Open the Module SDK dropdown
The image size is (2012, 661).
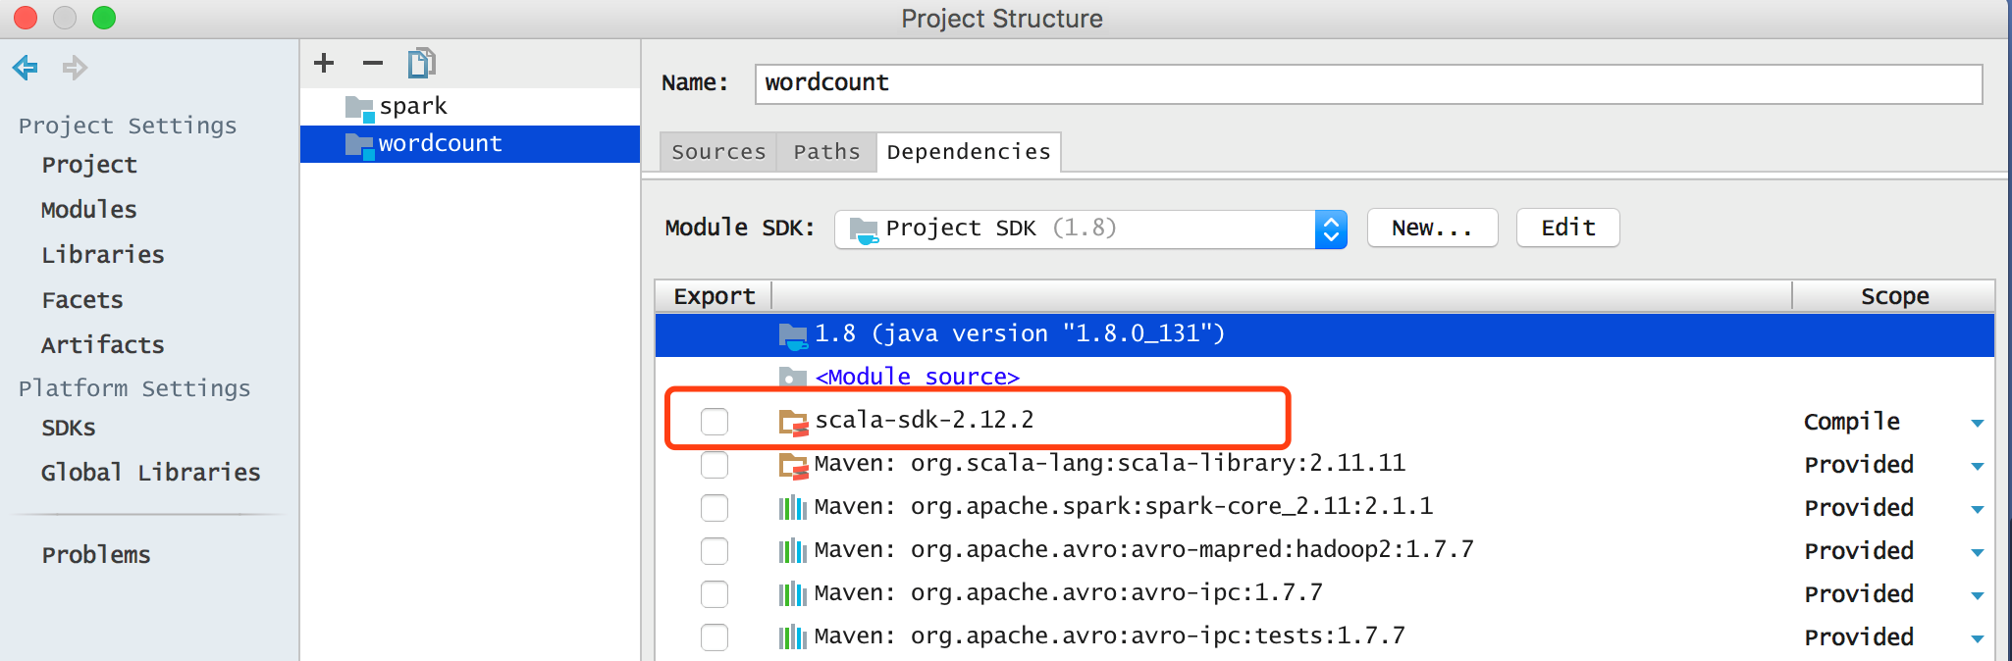coord(1330,229)
